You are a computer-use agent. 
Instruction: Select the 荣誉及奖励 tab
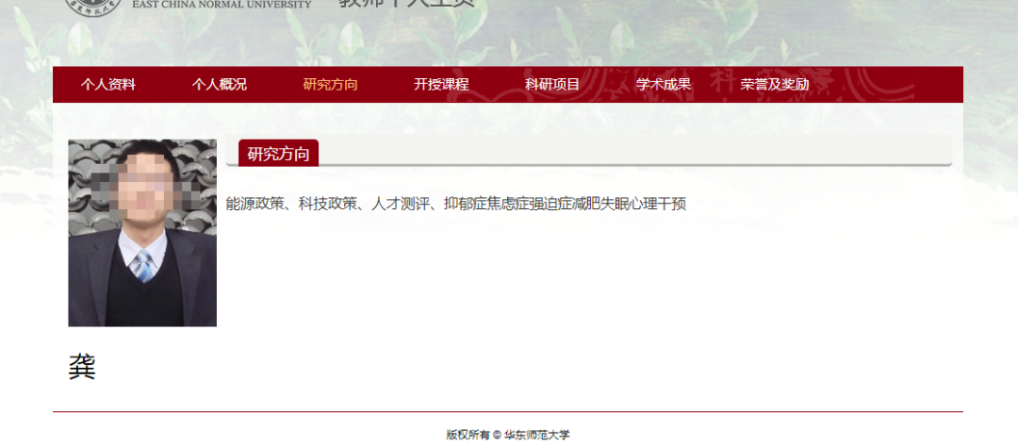click(x=775, y=85)
